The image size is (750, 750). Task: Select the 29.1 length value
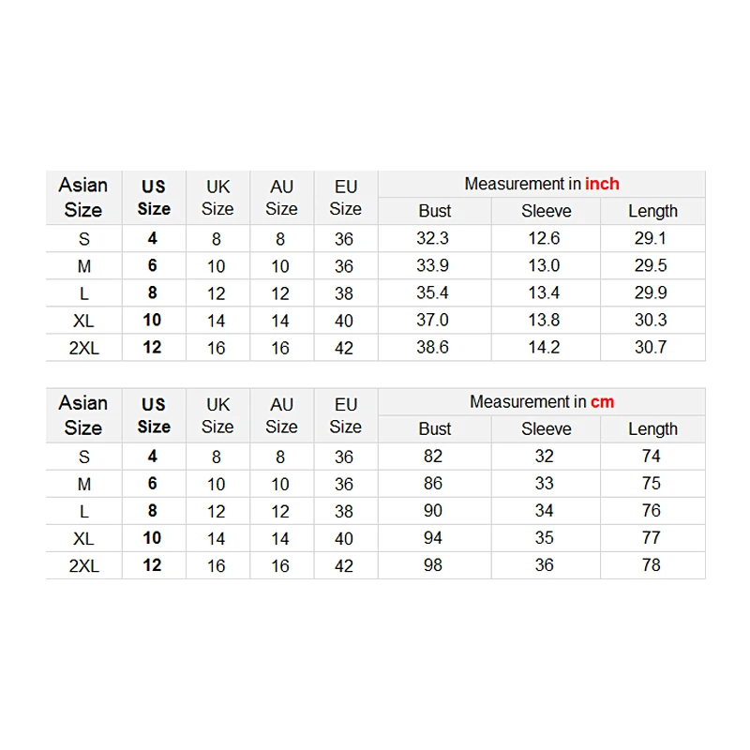[651, 239]
